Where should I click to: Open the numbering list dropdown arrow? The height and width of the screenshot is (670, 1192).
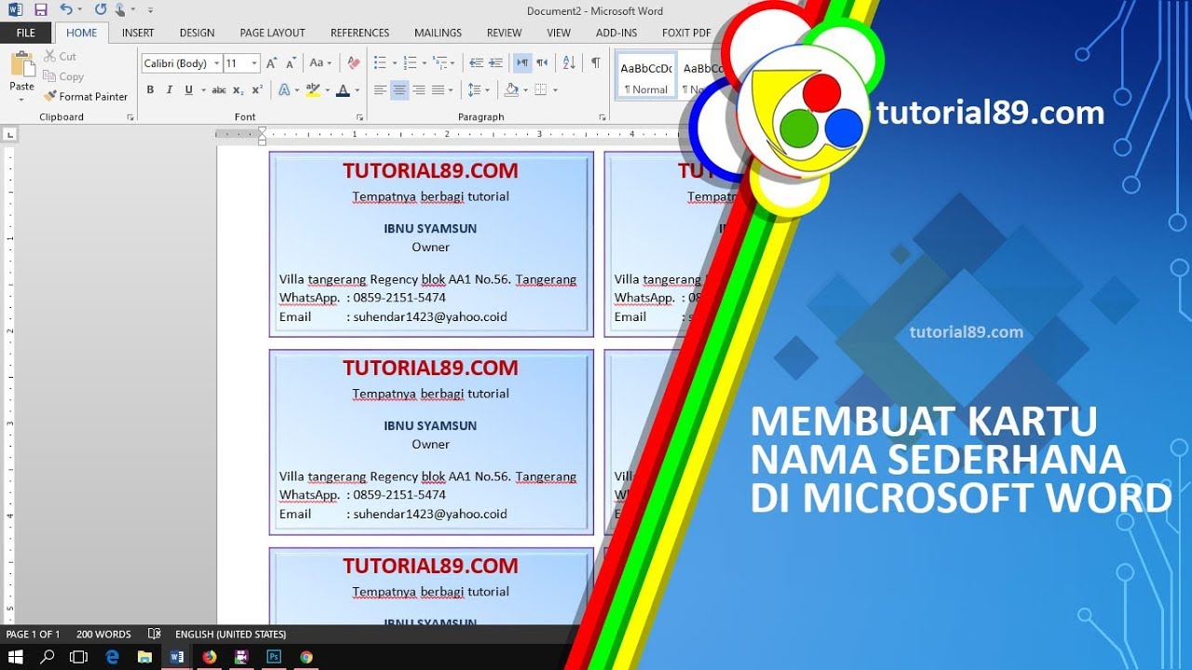(x=425, y=63)
